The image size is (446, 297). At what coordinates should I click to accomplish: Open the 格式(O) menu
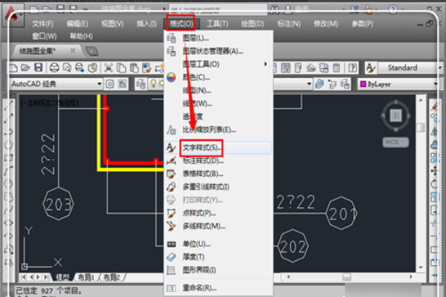181,23
